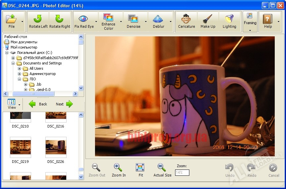Zoom in on the photo
This screenshot has width=286, height=189.
(119, 170)
